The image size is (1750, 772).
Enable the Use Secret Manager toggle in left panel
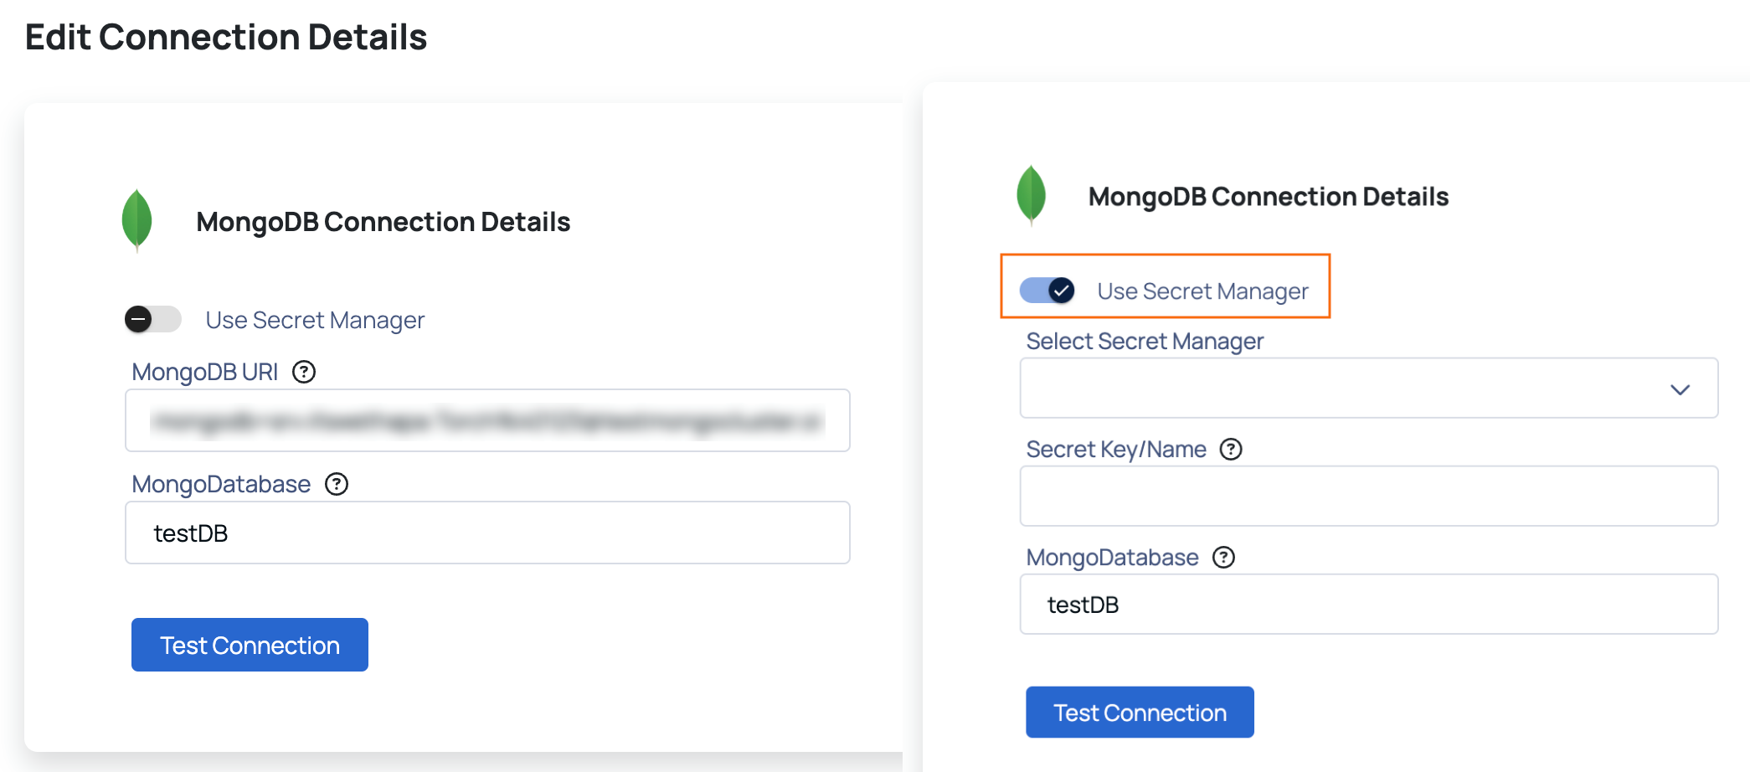(152, 319)
